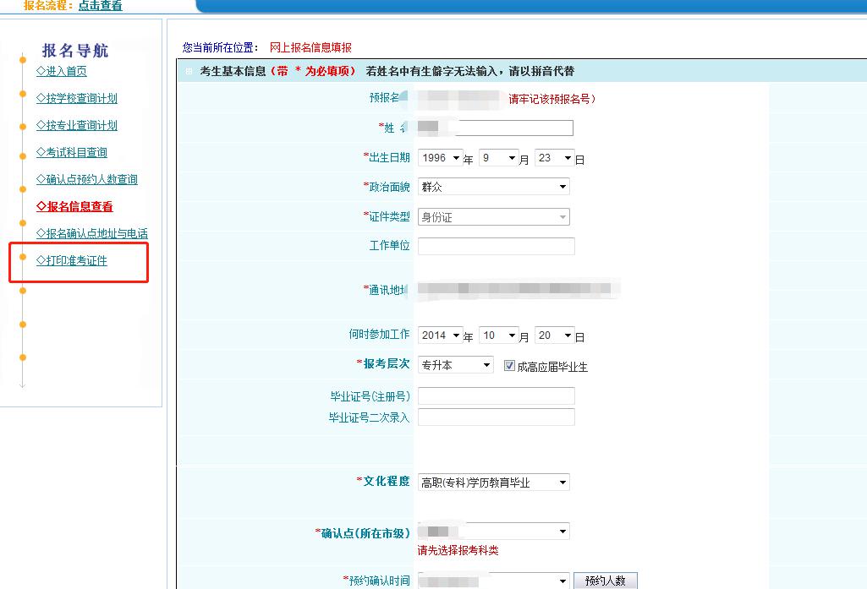Open 政治面貌 dropdown showing 群众
The image size is (867, 589).
[494, 187]
